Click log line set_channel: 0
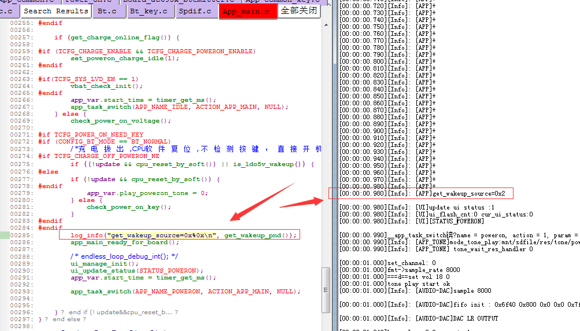The image size is (580, 331). point(387,263)
